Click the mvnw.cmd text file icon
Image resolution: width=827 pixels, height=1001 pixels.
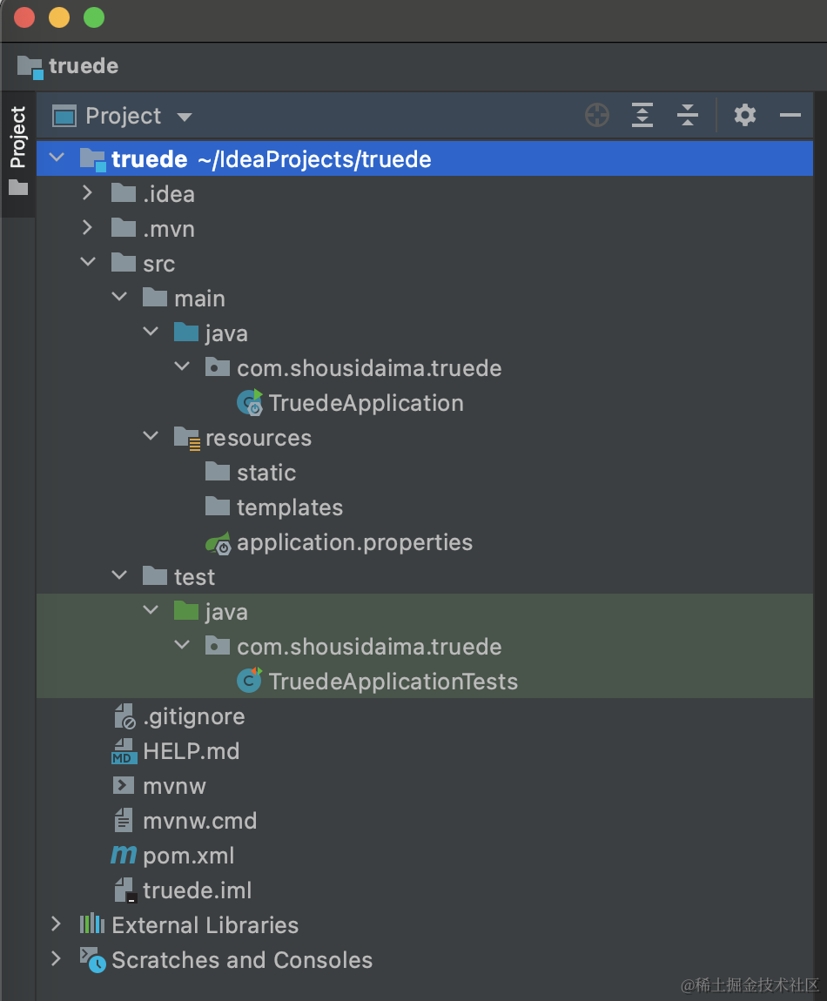coord(124,820)
